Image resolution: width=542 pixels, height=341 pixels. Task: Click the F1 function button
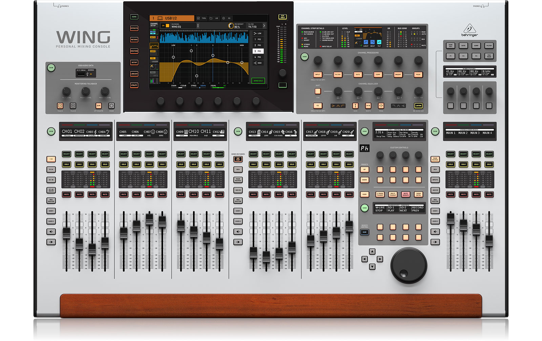point(451,56)
